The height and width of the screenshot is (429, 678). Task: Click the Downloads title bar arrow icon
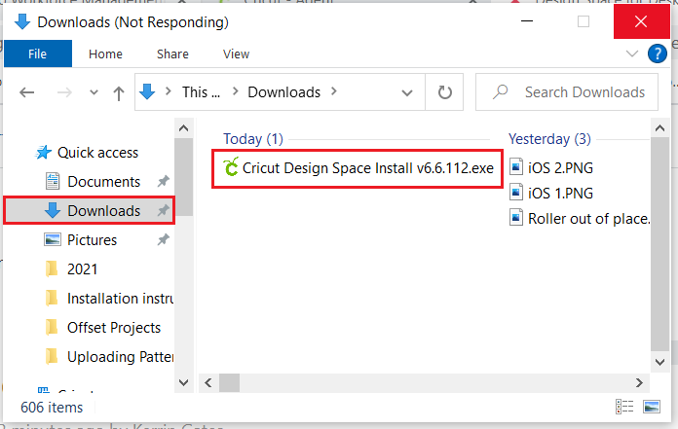point(22,21)
